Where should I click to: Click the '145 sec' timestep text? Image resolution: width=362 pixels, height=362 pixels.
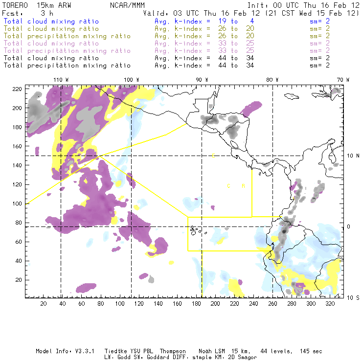311,351
